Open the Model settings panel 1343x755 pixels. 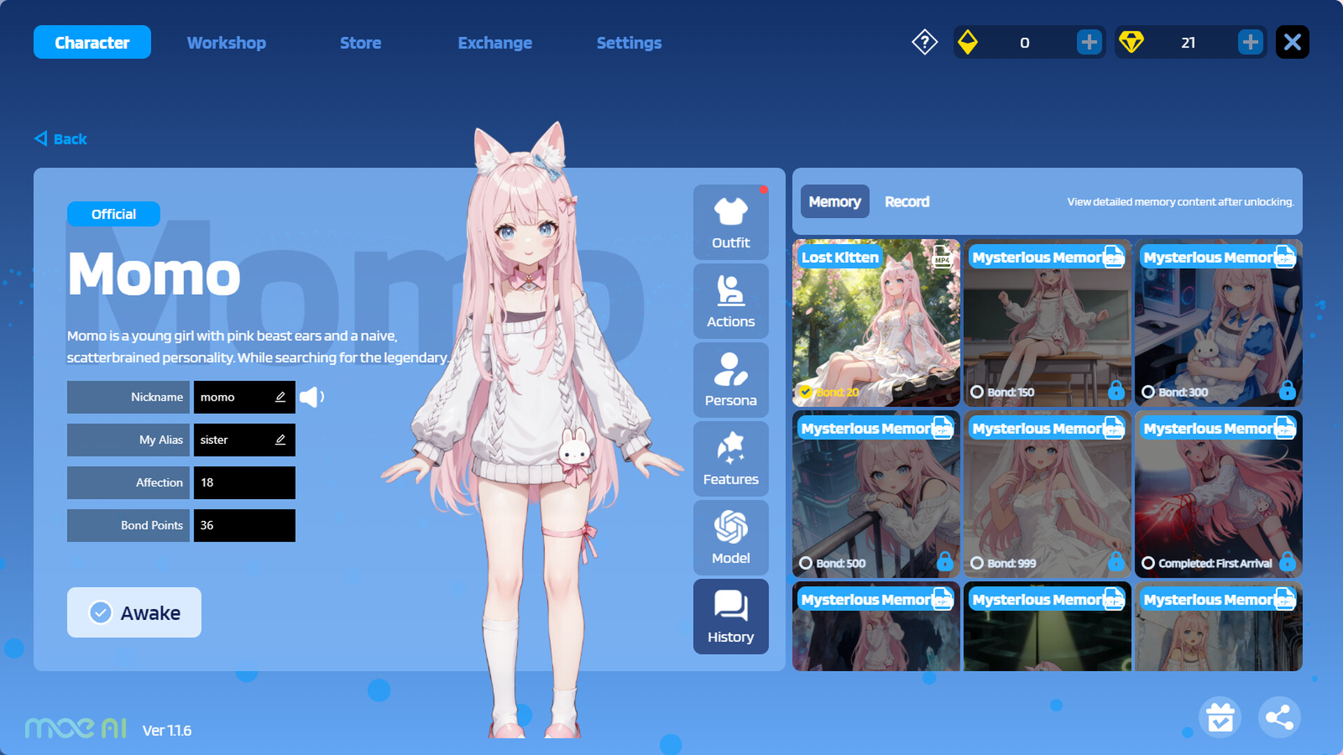coord(730,538)
